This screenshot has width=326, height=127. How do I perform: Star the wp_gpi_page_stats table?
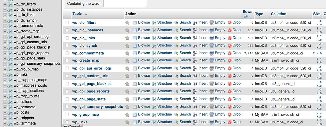127,99
